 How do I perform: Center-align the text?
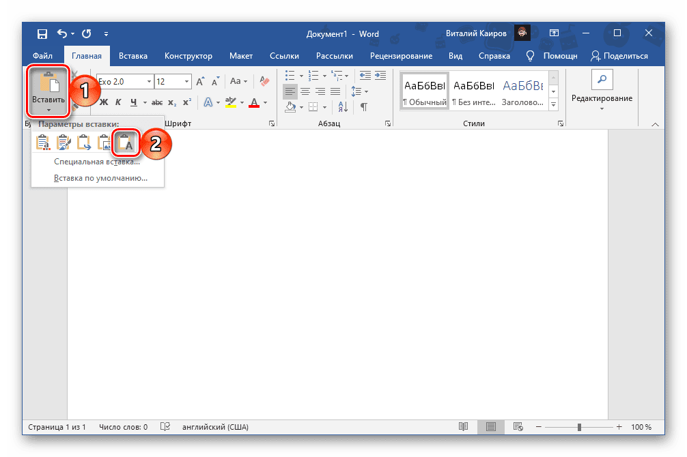point(305,91)
